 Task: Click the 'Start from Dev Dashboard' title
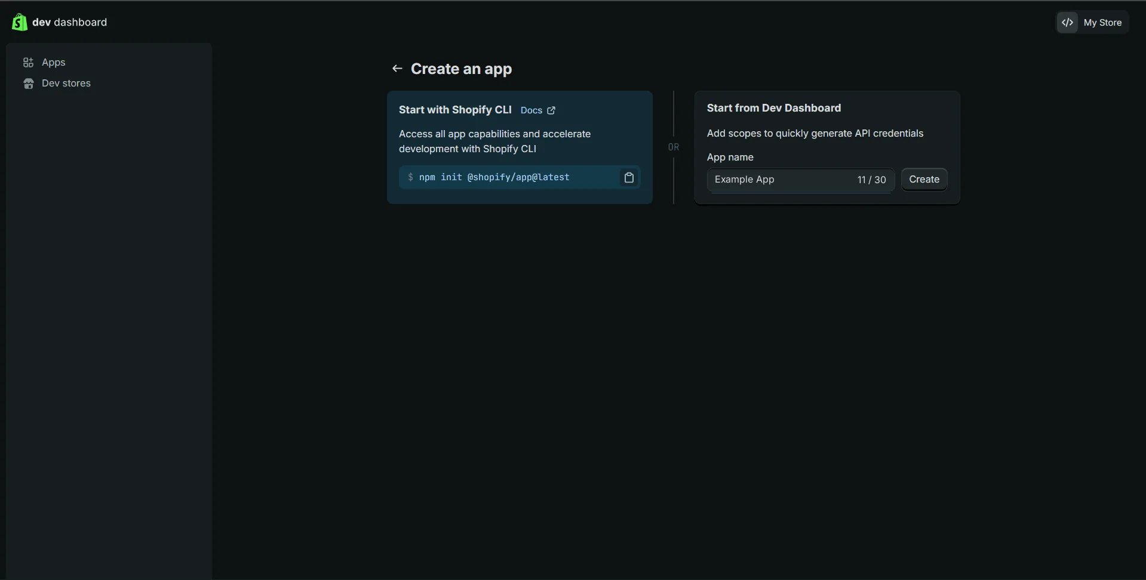coord(773,108)
